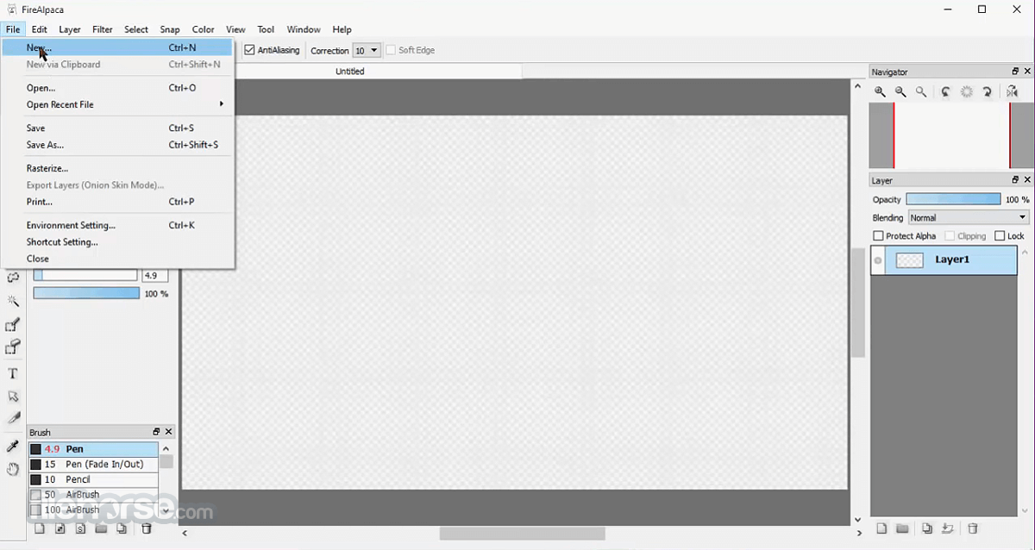Choose Save As... menu entry
Screen dimensions: 1035x550
pyautogui.click(x=117, y=145)
